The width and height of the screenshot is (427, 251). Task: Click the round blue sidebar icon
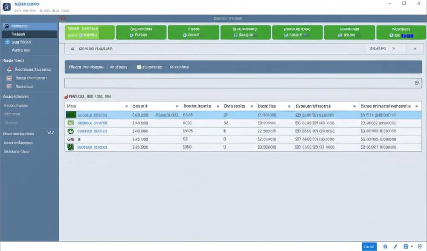(x=7, y=42)
